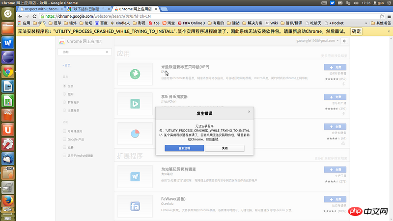The height and width of the screenshot is (221, 393).
Task: Check the 免费 filter checkbox
Action: tap(64, 147)
